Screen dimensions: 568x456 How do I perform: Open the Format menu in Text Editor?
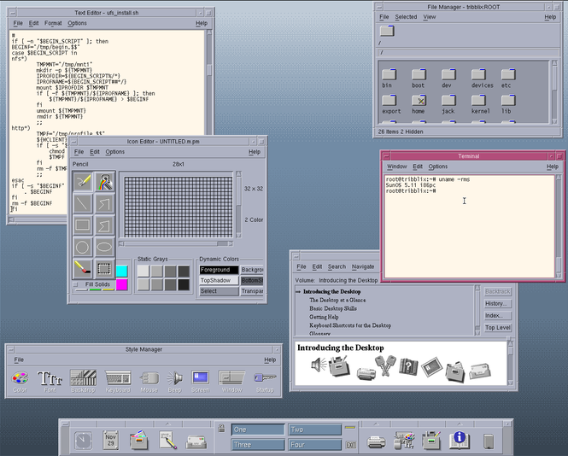point(53,23)
